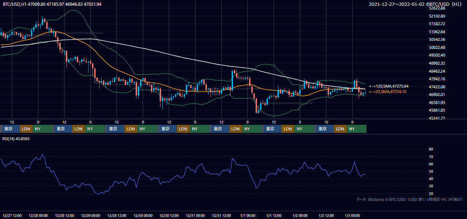Click the RSI 30 level label
Viewport: 467px width, 219px height.
431,186
